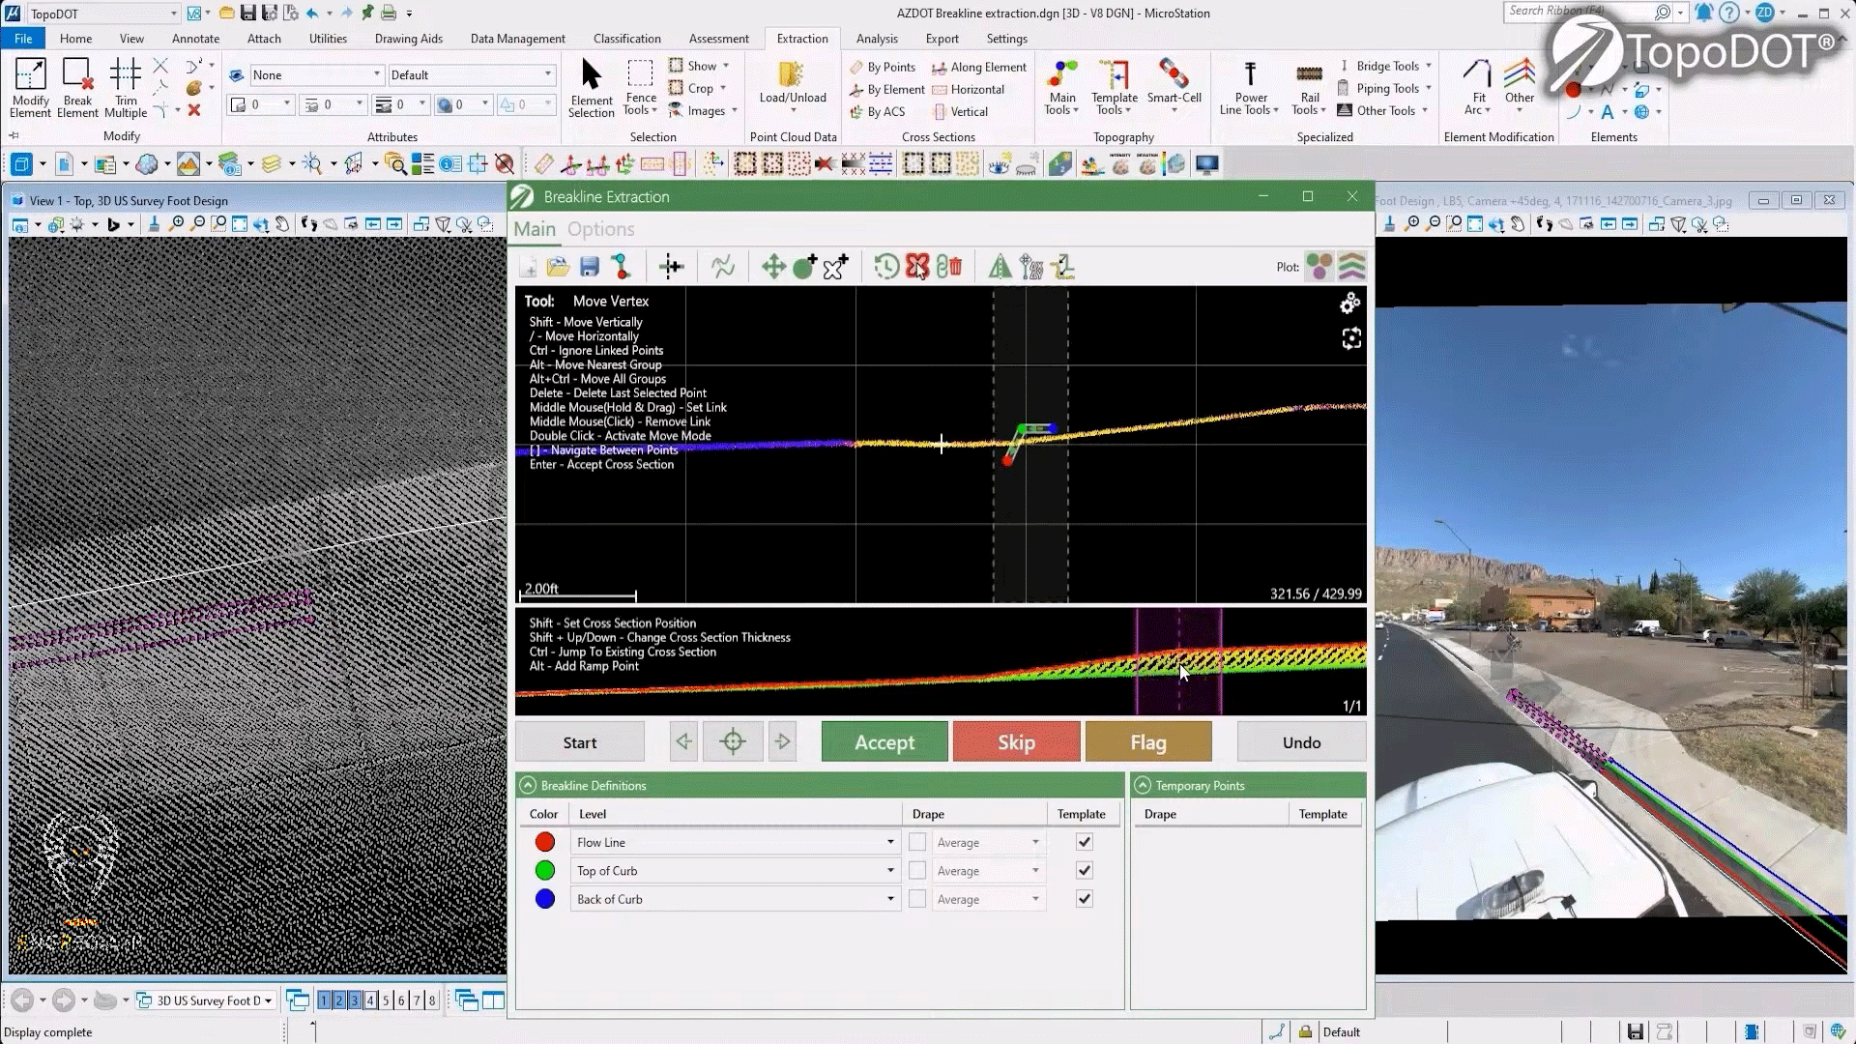
Task: Switch to the Analysis ribbon tab
Action: click(x=876, y=39)
